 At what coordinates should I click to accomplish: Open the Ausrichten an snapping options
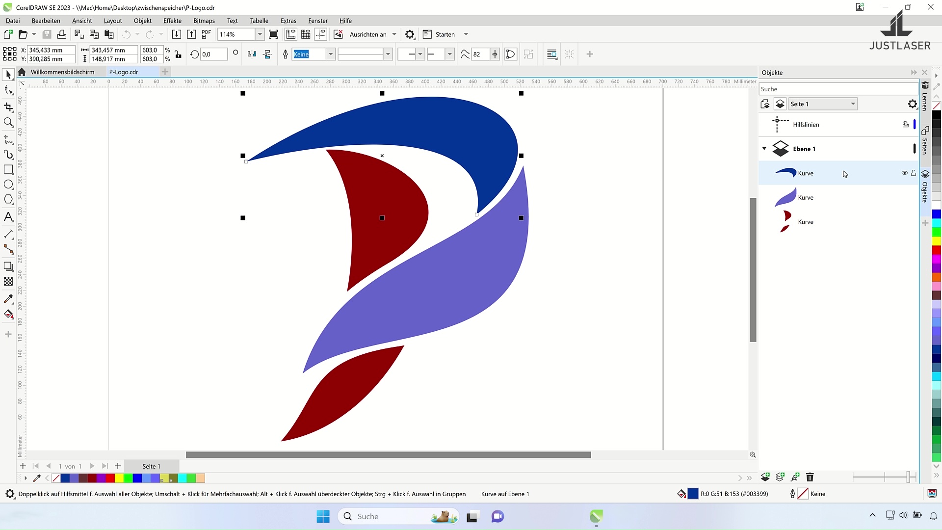point(394,34)
